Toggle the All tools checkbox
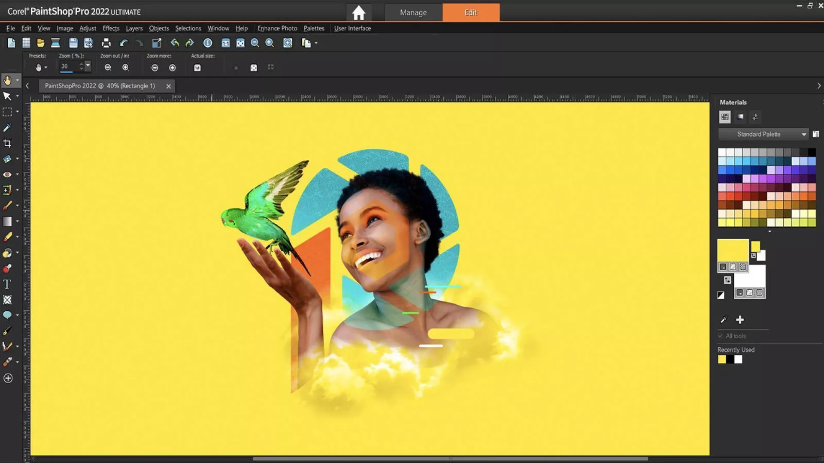824x463 pixels. click(720, 336)
